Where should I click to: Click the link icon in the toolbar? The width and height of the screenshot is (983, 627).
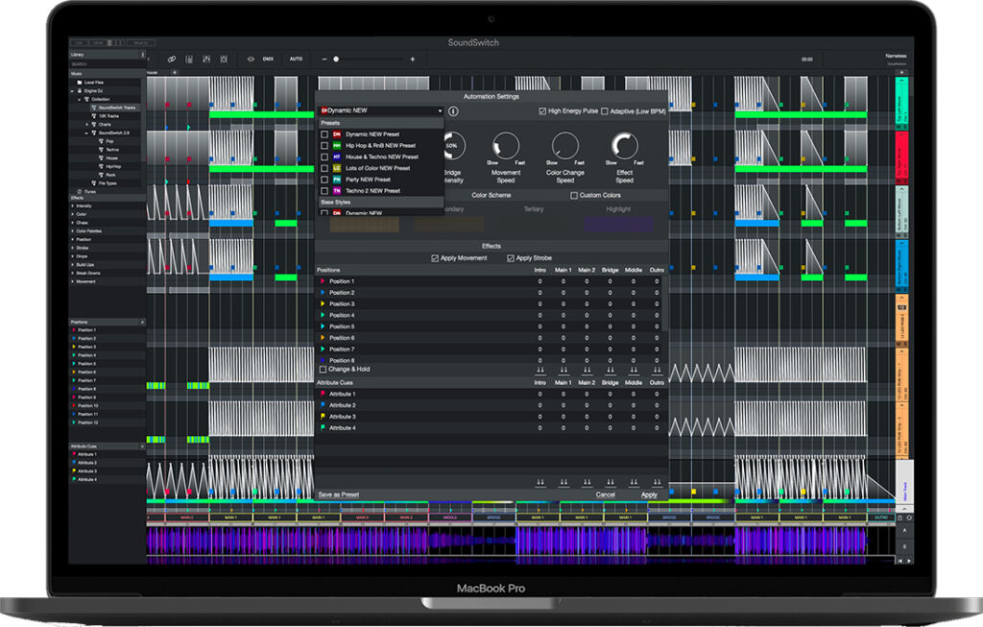click(171, 59)
